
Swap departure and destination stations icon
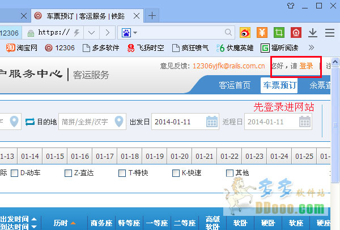[30, 121]
